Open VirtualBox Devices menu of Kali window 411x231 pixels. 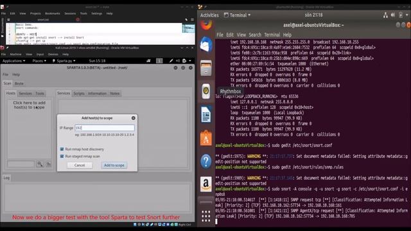pos(53,54)
